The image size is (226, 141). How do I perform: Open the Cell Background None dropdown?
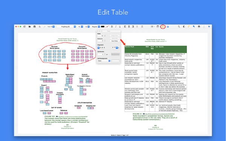104,61
